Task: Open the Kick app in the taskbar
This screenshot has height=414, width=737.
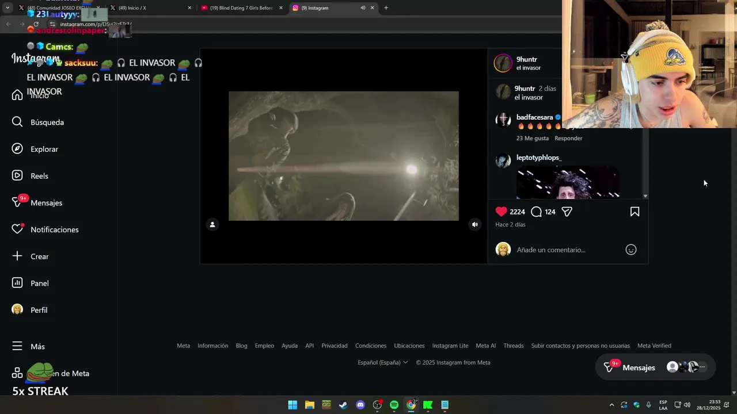Action: point(428,405)
